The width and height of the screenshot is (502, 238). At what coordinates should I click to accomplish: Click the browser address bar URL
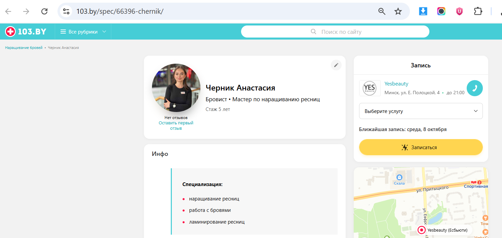coord(120,11)
